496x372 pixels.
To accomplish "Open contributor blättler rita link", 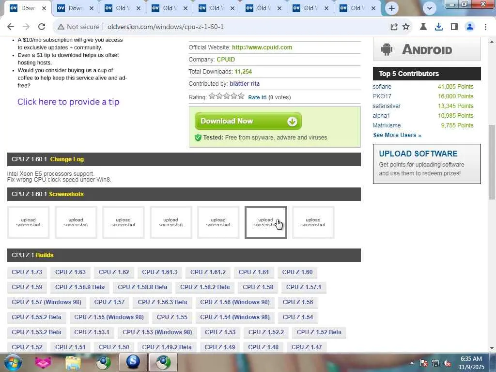I will click(x=245, y=84).
